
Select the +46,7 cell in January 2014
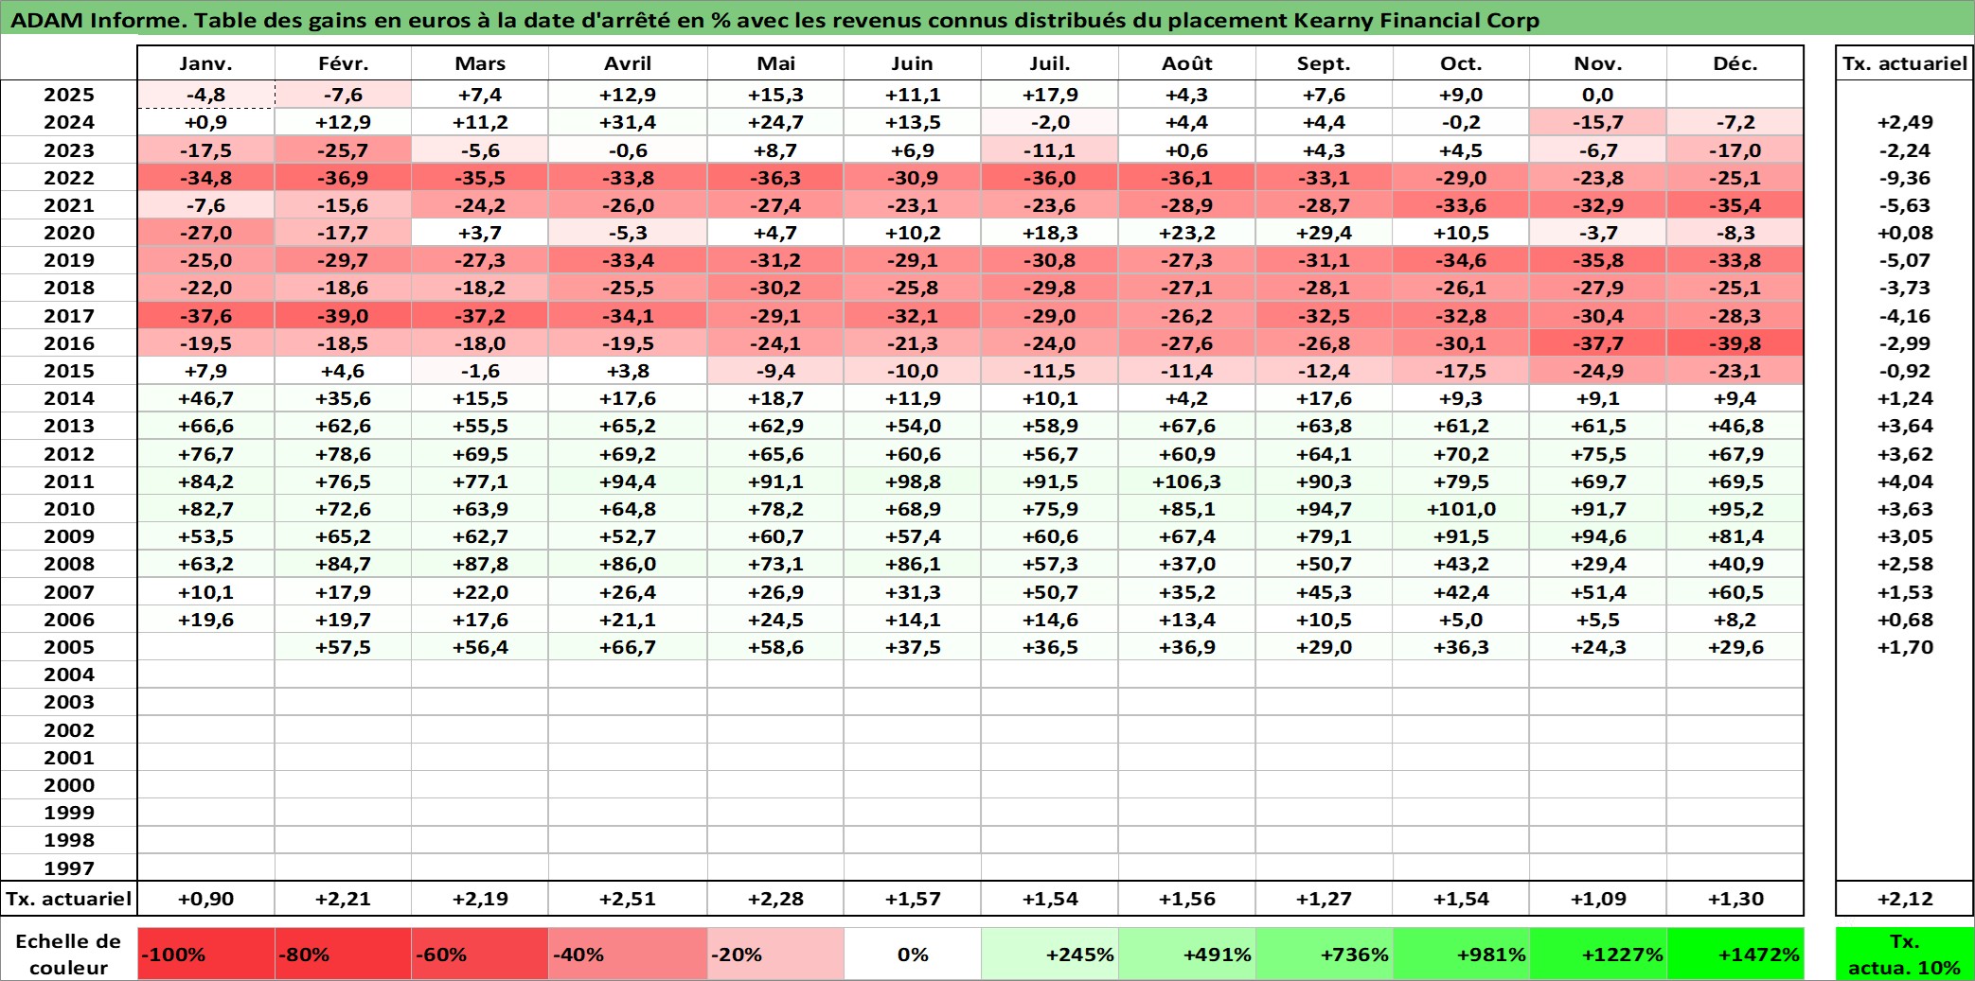click(x=205, y=398)
